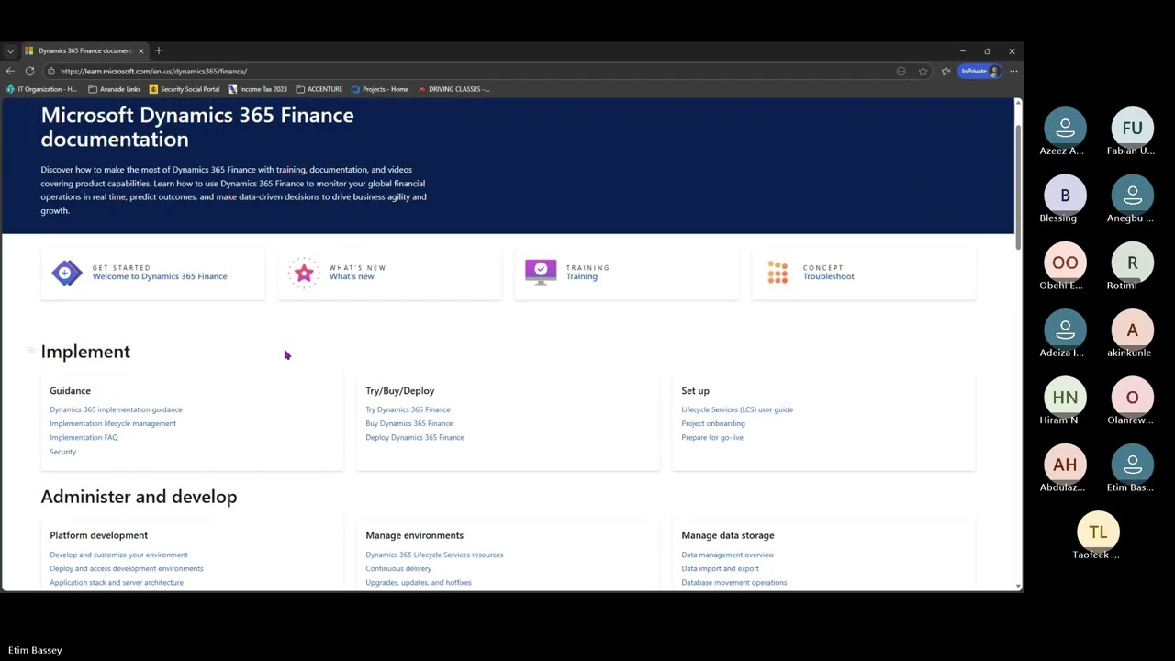This screenshot has height=661, width=1175.
Task: Click the browser back arrow
Action: [10, 71]
